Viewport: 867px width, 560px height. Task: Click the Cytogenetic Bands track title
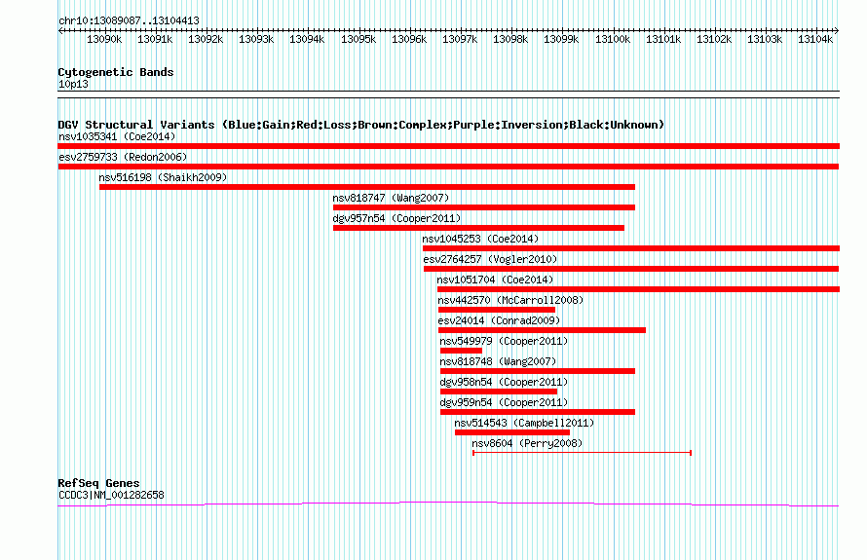[x=116, y=72]
